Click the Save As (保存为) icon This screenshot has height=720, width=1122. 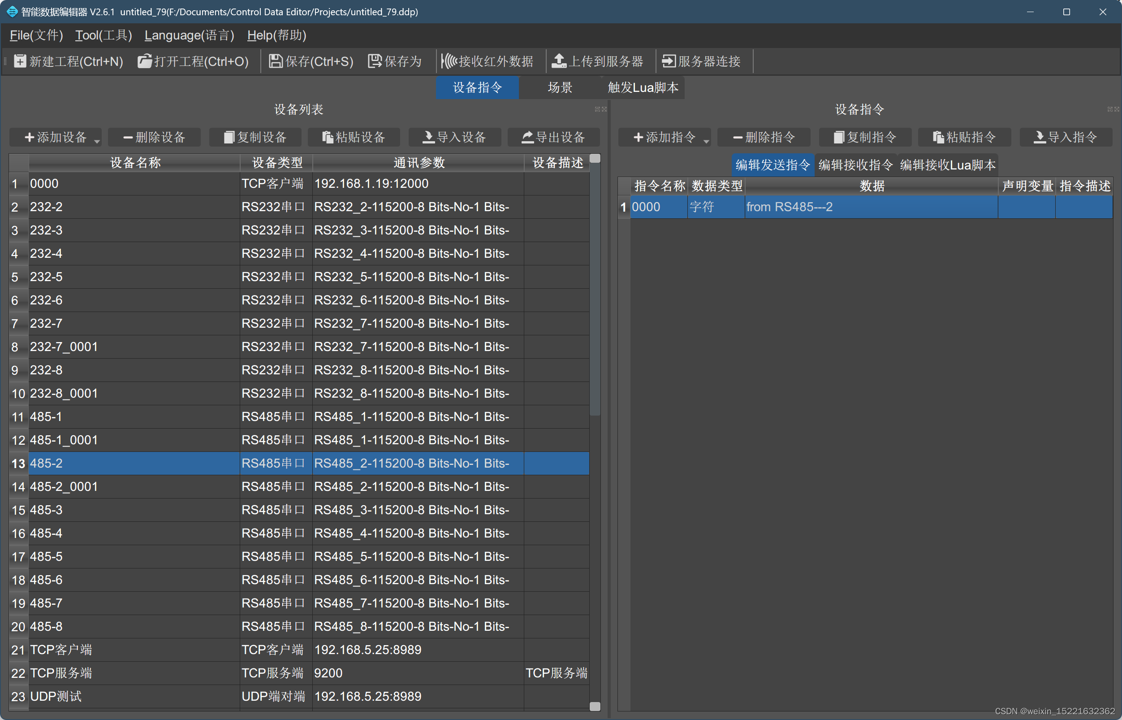[374, 61]
